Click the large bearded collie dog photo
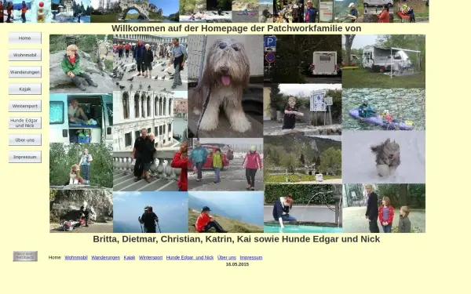 point(225,86)
